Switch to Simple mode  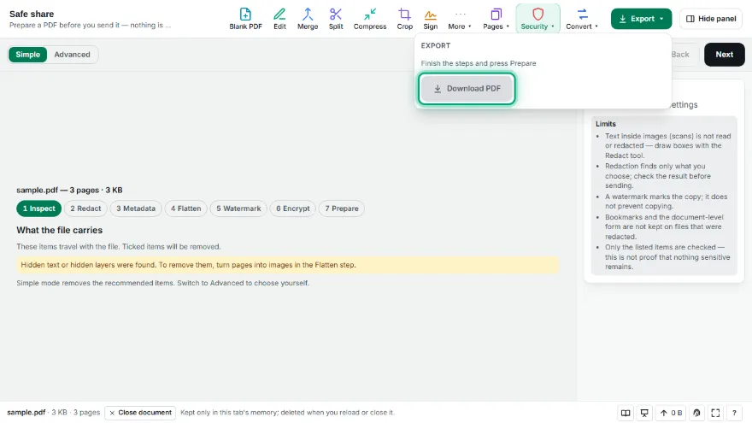click(28, 54)
